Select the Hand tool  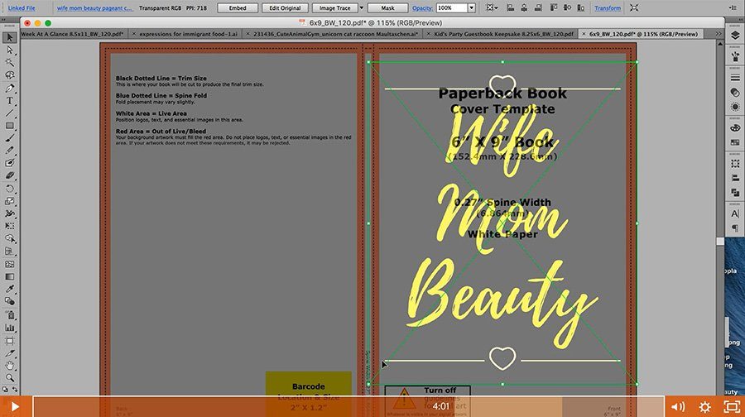9,366
